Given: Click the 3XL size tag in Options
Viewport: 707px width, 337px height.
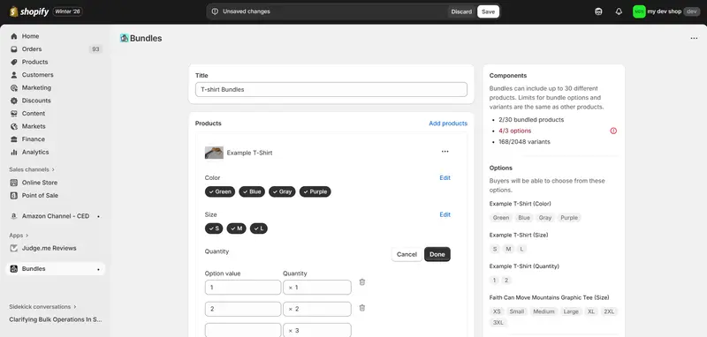Looking at the screenshot, I should pyautogui.click(x=498, y=323).
